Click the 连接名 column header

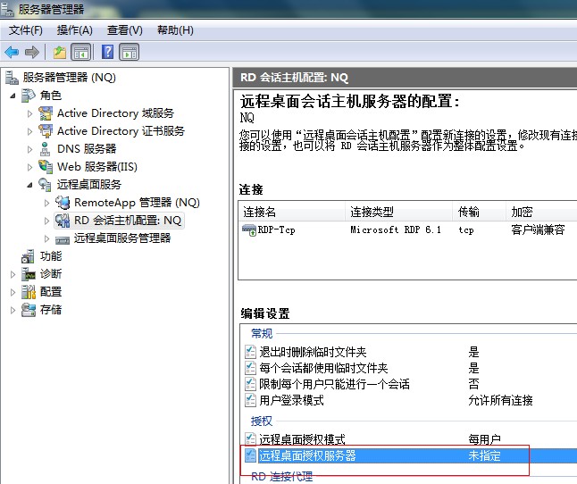click(x=292, y=212)
